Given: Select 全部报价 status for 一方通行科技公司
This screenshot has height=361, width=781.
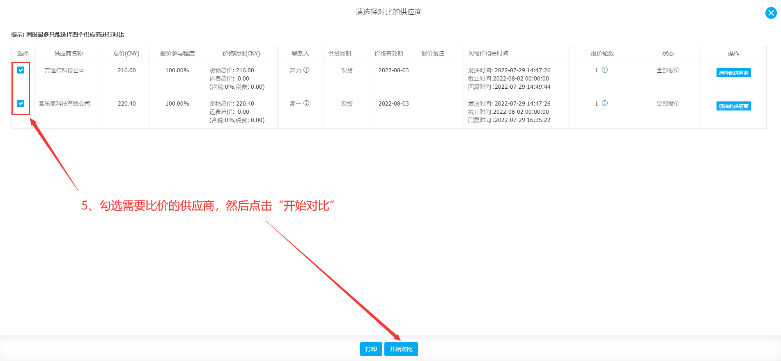Looking at the screenshot, I should click(x=668, y=70).
